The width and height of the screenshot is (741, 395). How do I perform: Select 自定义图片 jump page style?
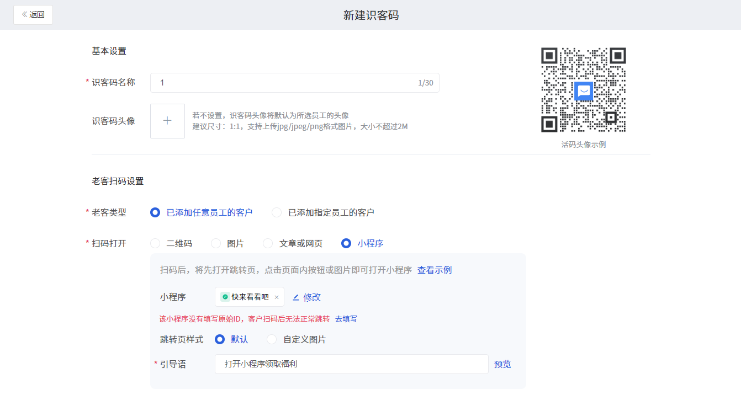pos(297,339)
